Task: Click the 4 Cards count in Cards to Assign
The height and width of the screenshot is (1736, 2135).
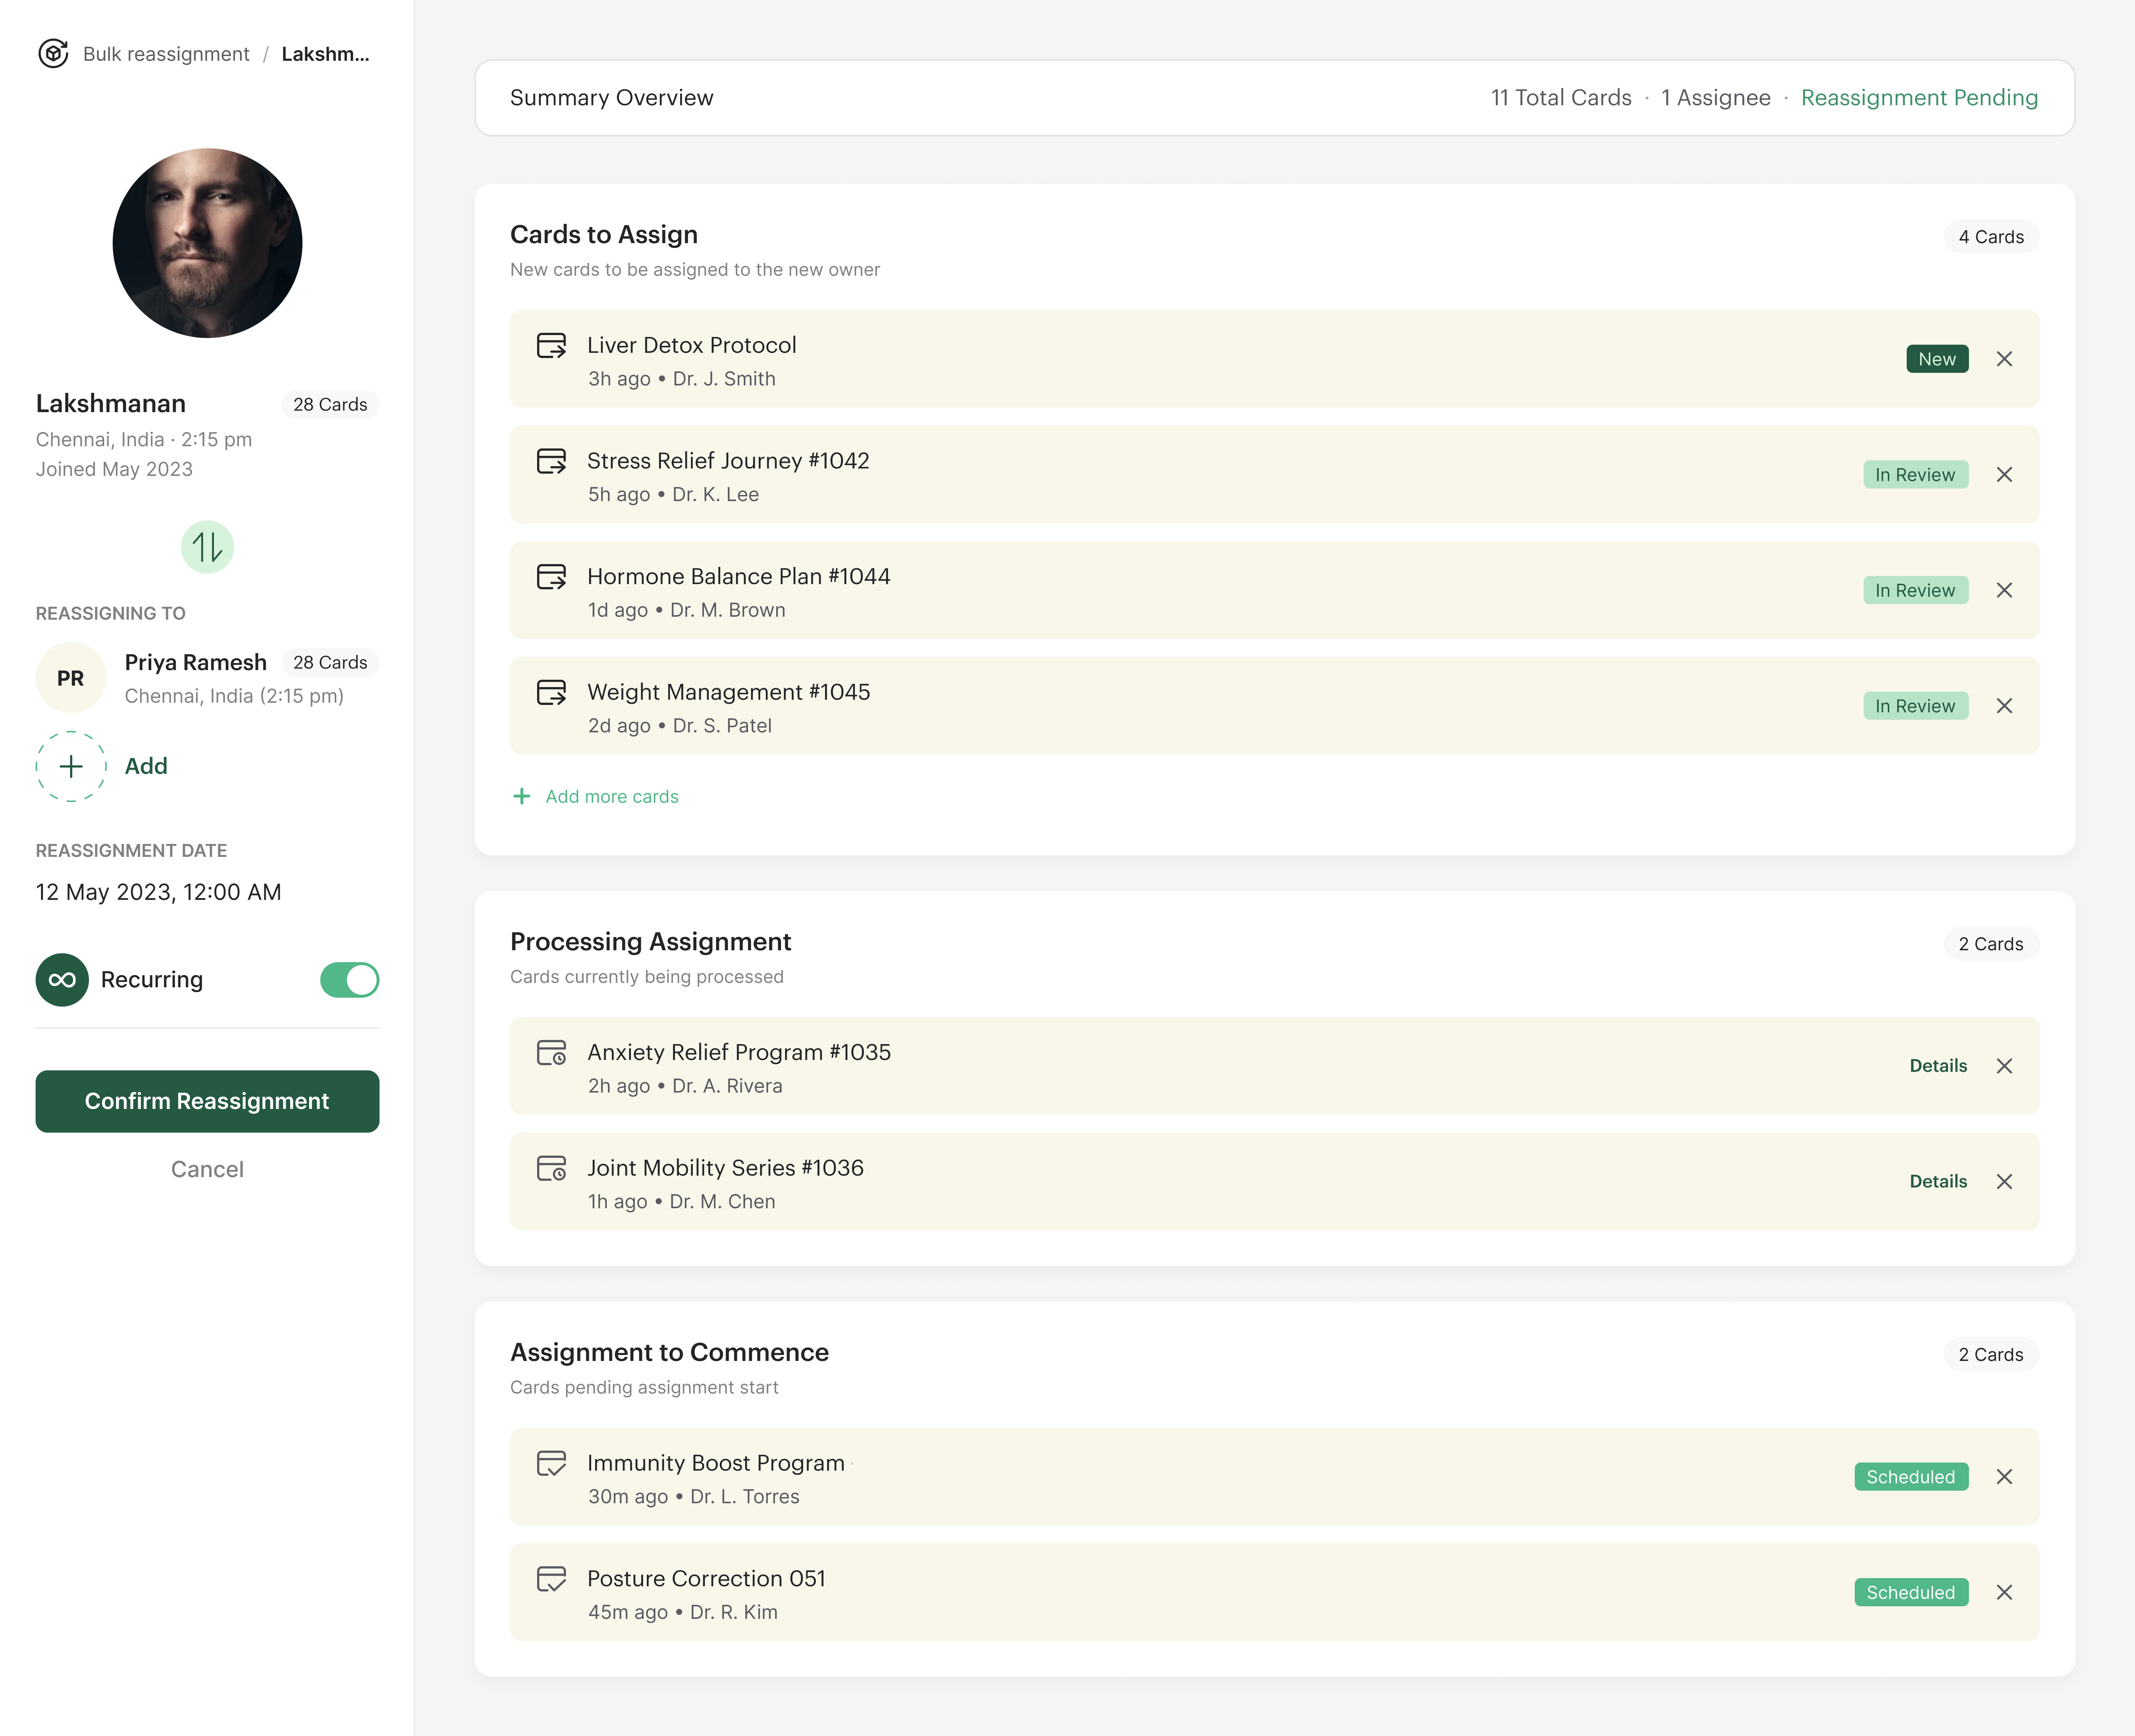Action: (x=1991, y=237)
